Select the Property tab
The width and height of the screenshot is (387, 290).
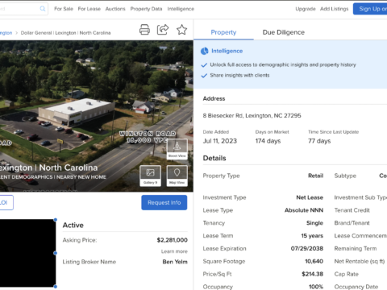(223, 32)
